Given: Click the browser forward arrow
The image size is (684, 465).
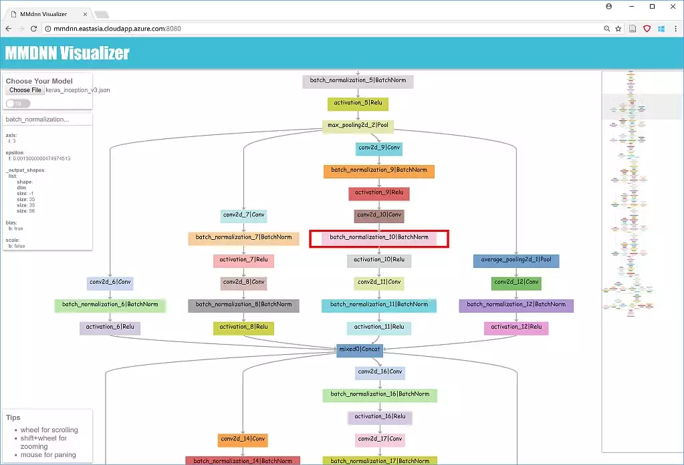Looking at the screenshot, I should (x=21, y=29).
